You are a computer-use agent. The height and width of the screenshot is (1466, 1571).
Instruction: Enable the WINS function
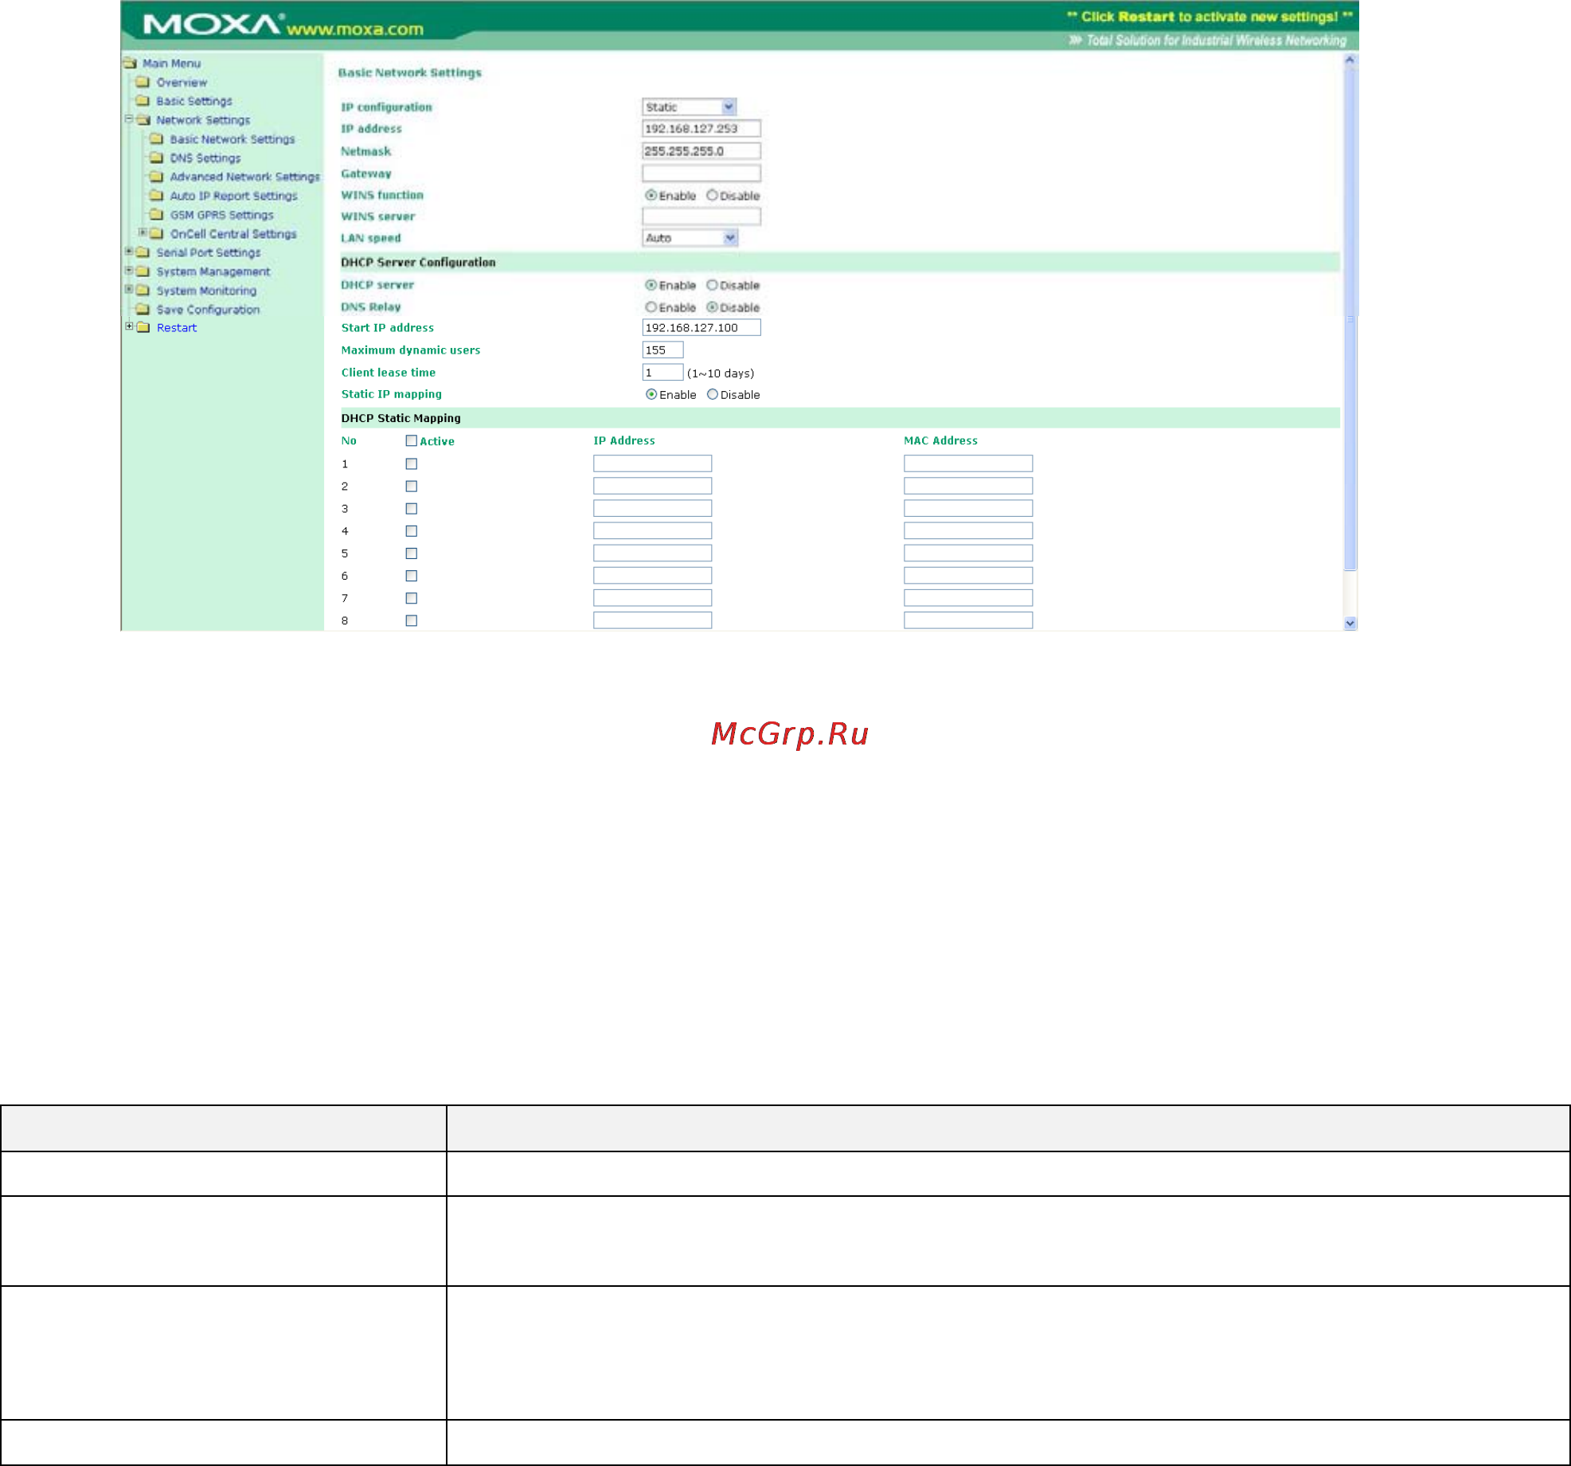tap(651, 195)
